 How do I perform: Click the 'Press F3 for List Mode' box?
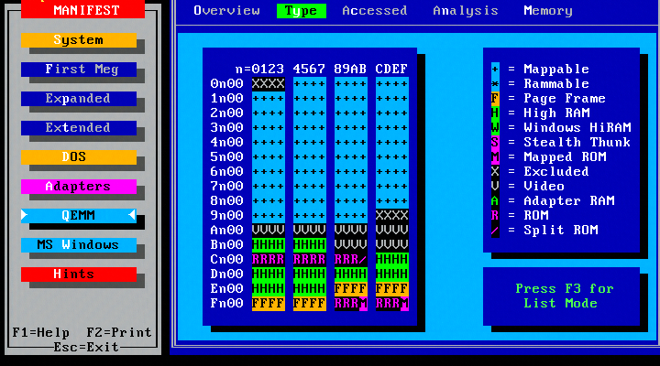(561, 296)
